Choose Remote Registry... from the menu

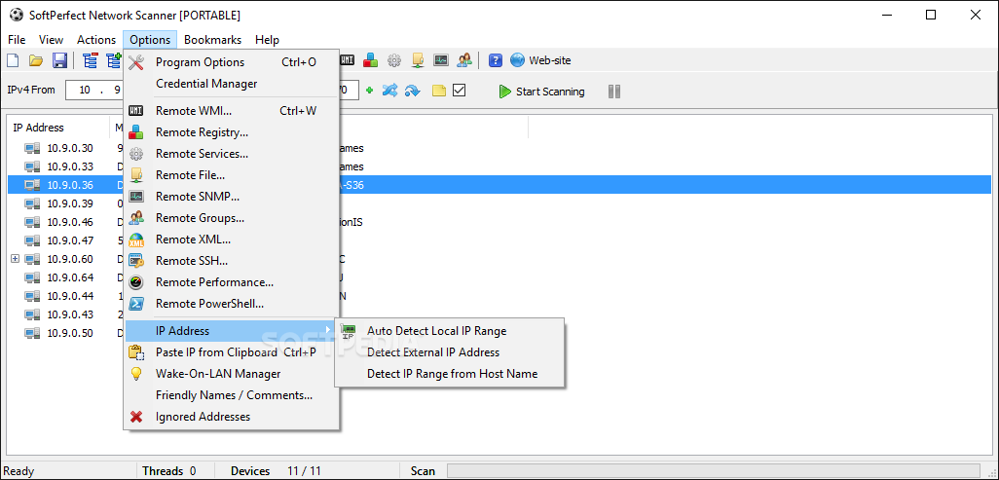coord(231,132)
